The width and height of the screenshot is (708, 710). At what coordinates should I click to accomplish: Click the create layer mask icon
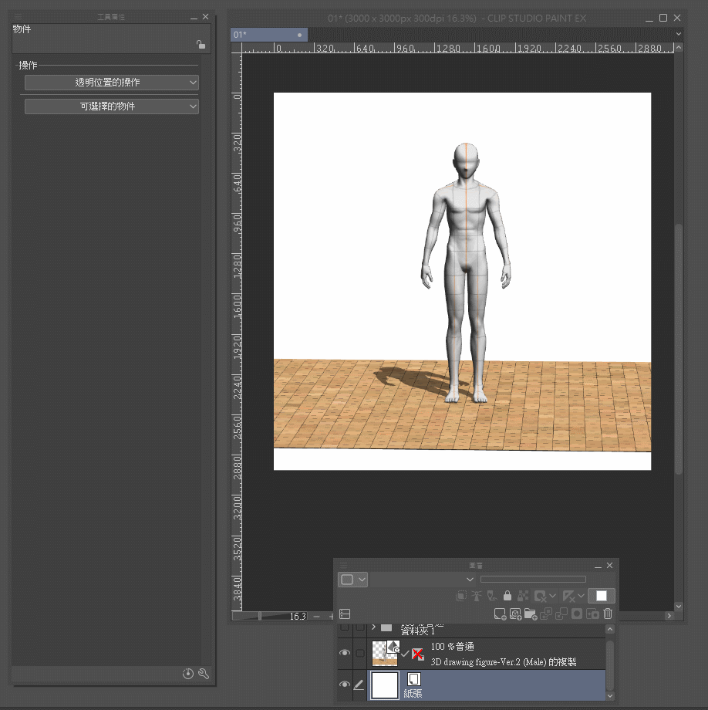click(x=576, y=614)
